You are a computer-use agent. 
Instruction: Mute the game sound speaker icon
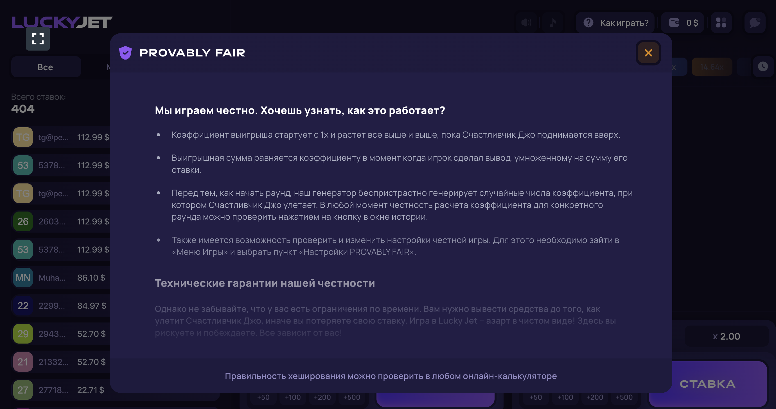526,22
